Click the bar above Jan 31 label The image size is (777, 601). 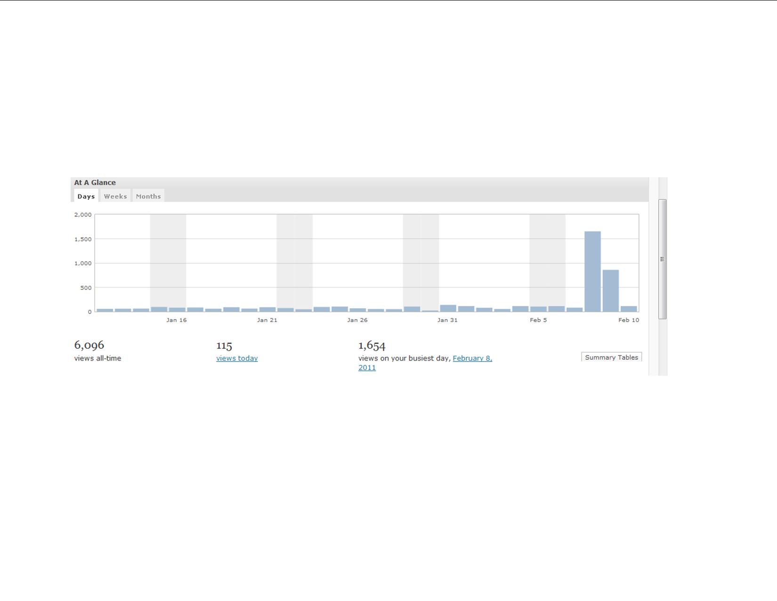[x=448, y=308]
